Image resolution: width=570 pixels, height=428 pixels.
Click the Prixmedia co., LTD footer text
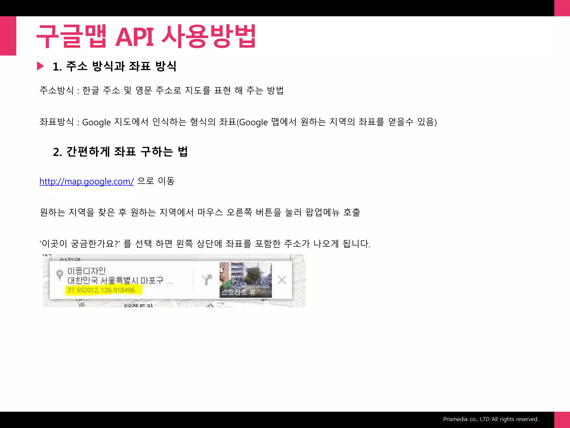pos(490,419)
